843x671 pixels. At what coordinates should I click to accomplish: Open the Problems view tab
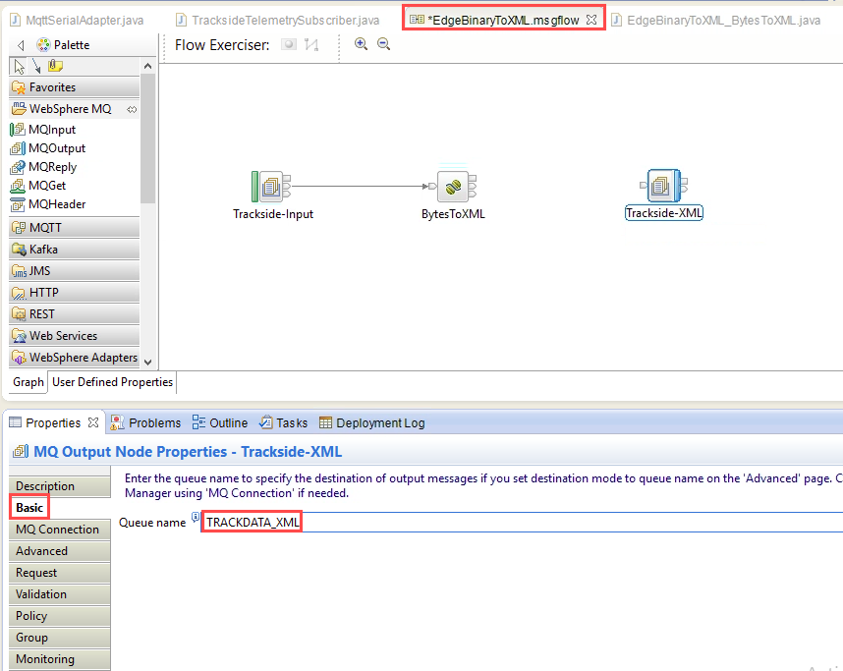click(145, 423)
